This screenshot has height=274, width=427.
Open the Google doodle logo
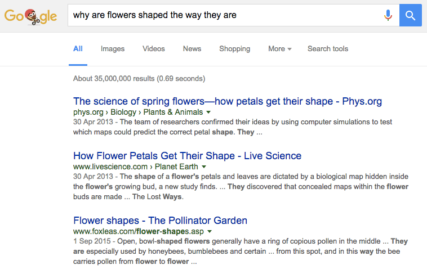[x=30, y=16]
